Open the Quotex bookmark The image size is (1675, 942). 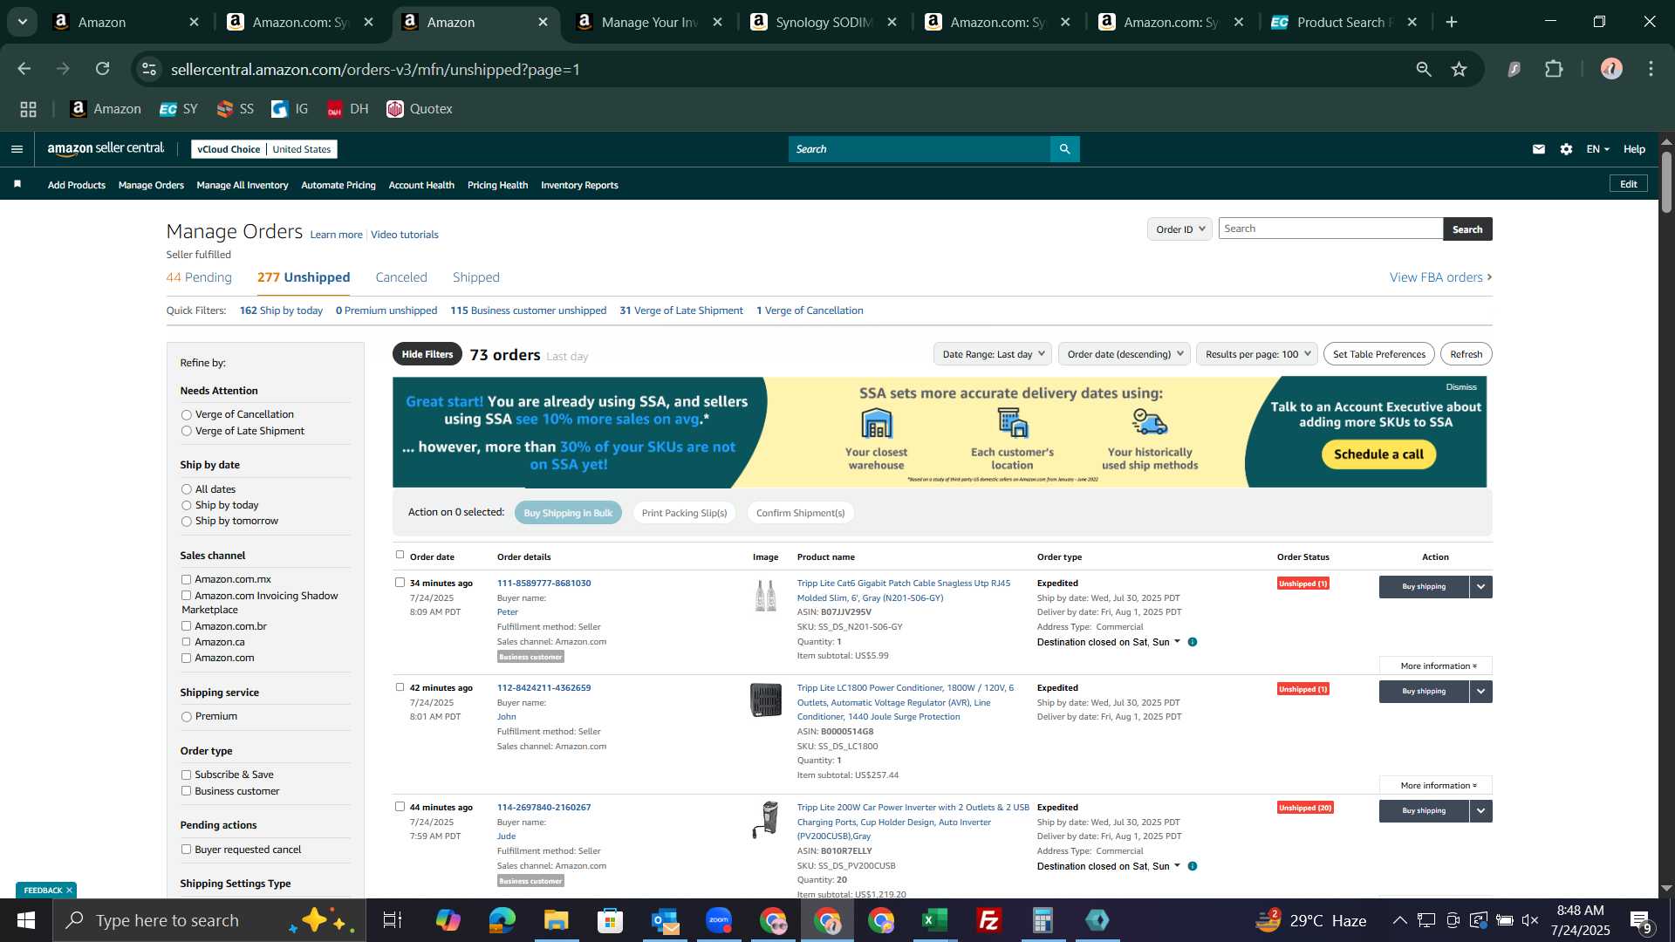point(420,109)
